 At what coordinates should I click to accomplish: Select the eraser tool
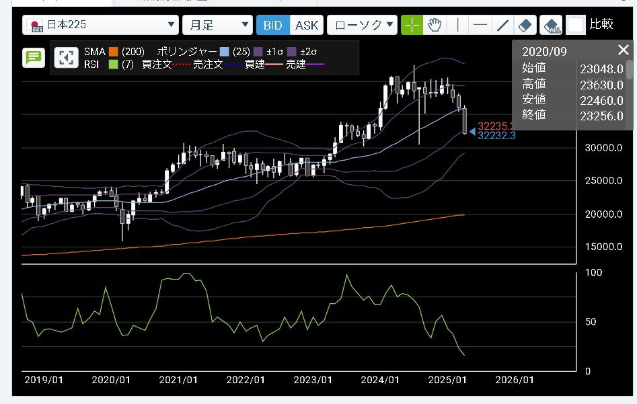(525, 26)
